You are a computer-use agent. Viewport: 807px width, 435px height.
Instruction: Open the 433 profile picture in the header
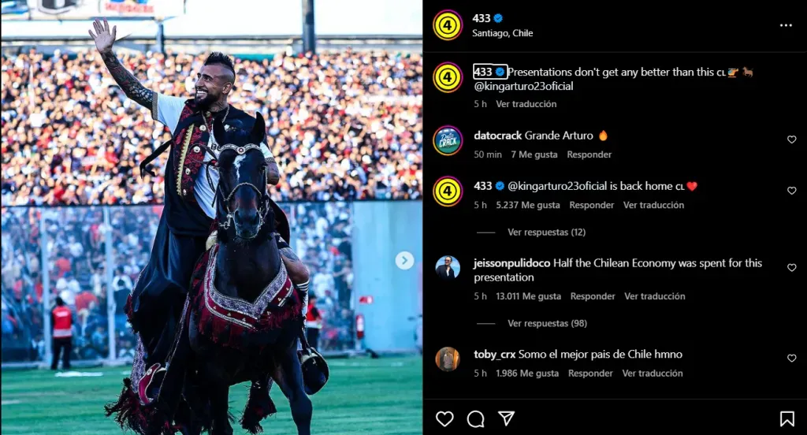click(448, 24)
